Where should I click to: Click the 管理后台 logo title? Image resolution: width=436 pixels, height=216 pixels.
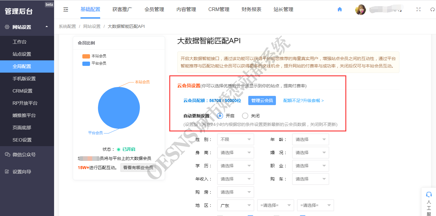(19, 11)
